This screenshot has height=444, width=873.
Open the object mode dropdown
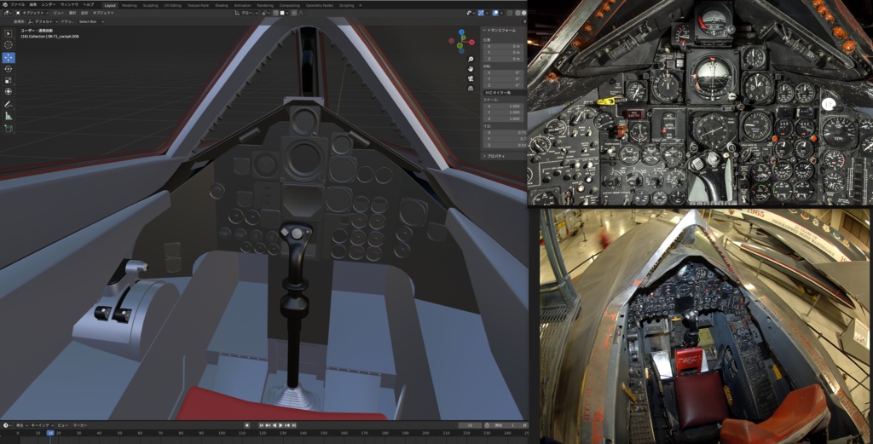click(32, 13)
